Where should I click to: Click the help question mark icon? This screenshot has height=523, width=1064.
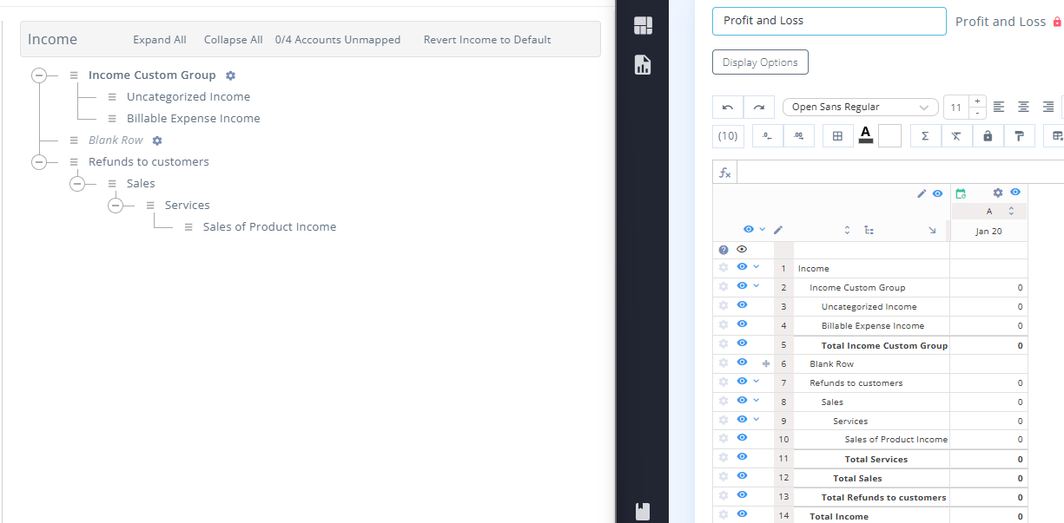pyautogui.click(x=724, y=249)
